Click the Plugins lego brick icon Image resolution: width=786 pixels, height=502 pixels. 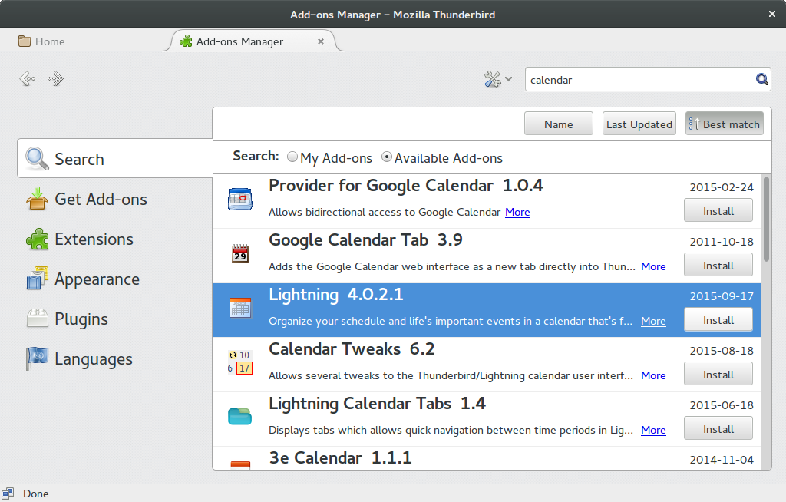37,319
